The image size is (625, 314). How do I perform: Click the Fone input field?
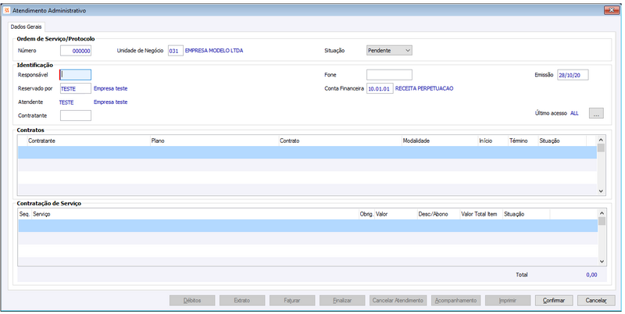[x=389, y=74]
